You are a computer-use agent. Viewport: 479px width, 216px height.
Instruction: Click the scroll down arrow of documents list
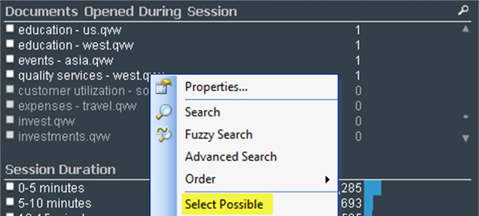pos(465,138)
